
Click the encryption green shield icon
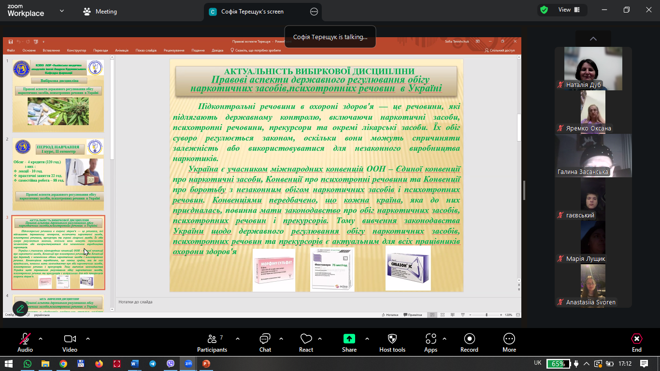point(544,10)
